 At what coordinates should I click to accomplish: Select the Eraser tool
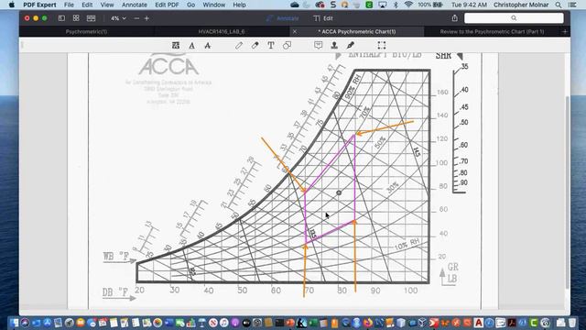pyautogui.click(x=255, y=46)
